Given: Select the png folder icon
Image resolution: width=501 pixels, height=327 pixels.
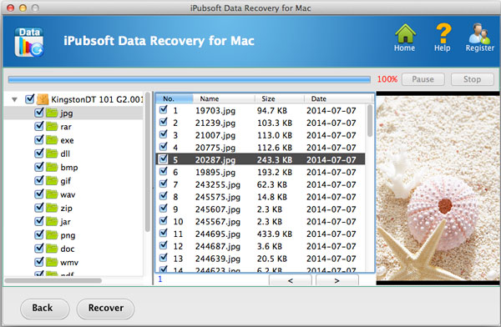Looking at the screenshot, I should click(52, 235).
